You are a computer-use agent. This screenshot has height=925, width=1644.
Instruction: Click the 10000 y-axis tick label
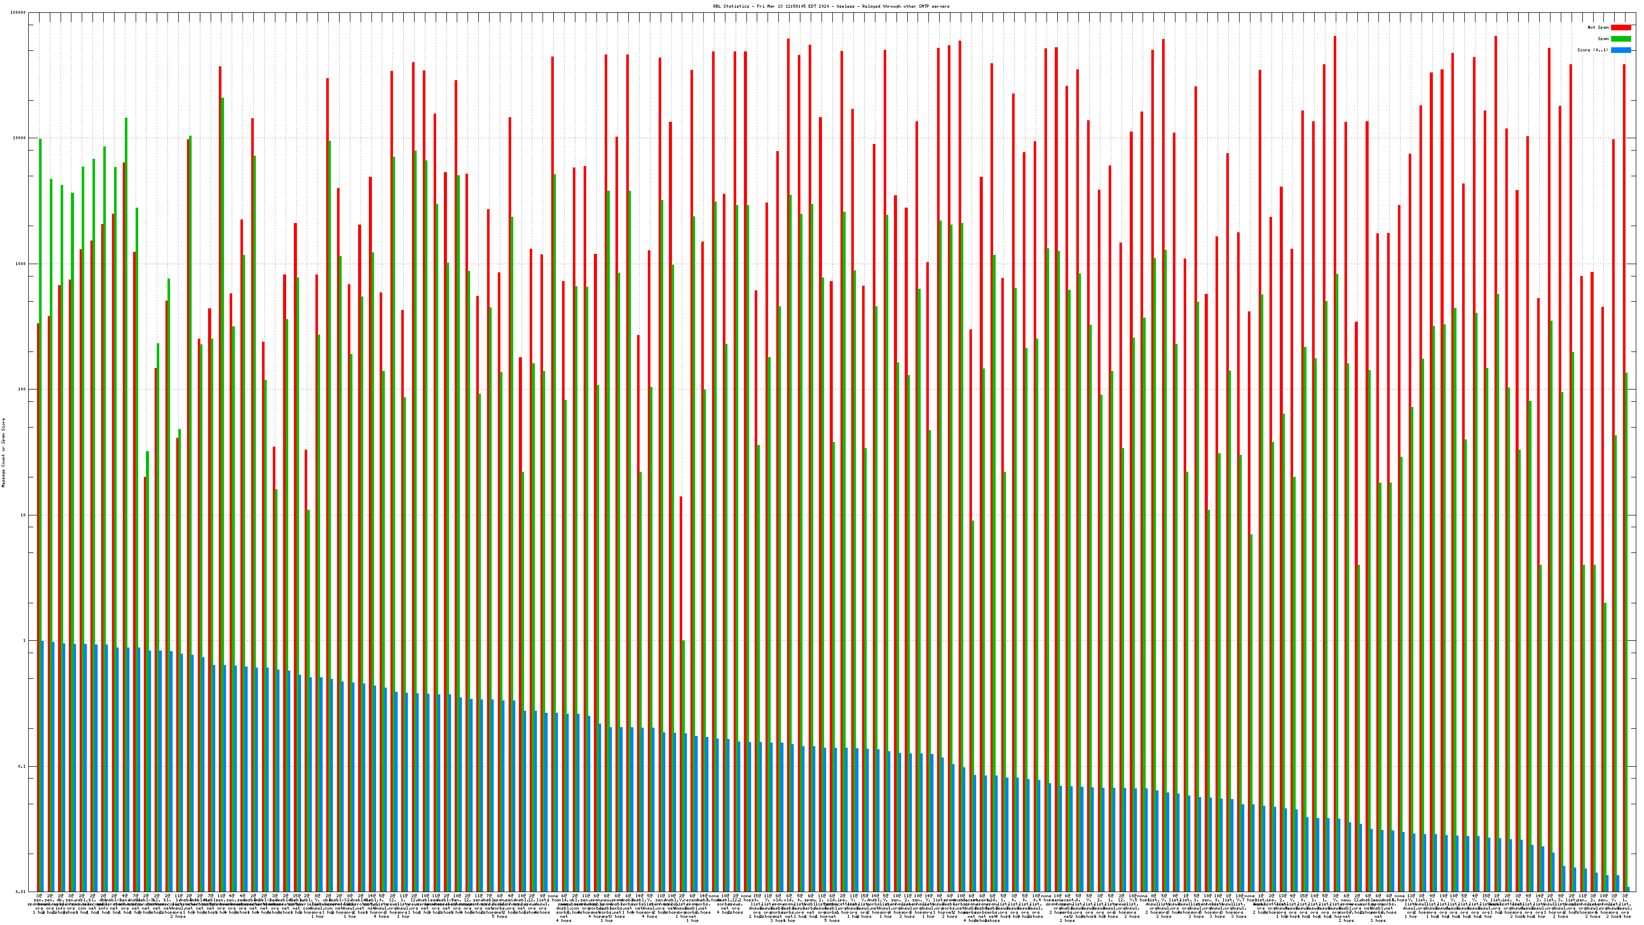19,139
